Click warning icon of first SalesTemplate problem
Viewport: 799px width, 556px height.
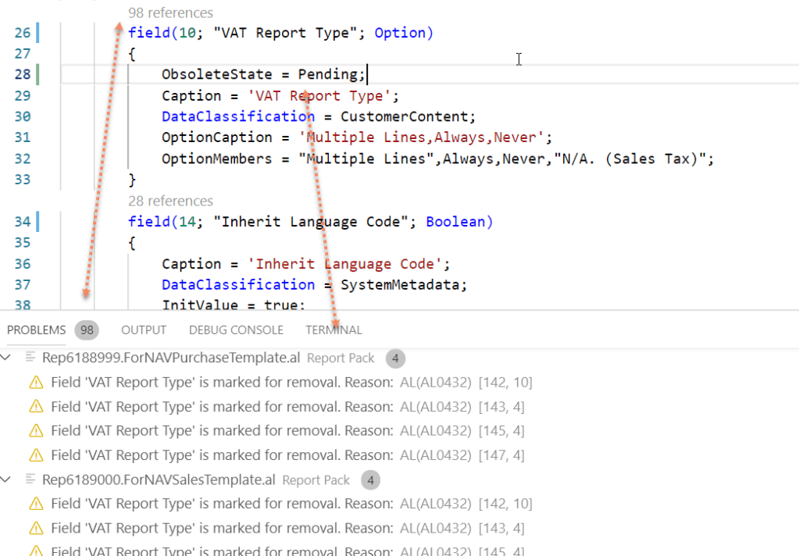click(x=36, y=504)
